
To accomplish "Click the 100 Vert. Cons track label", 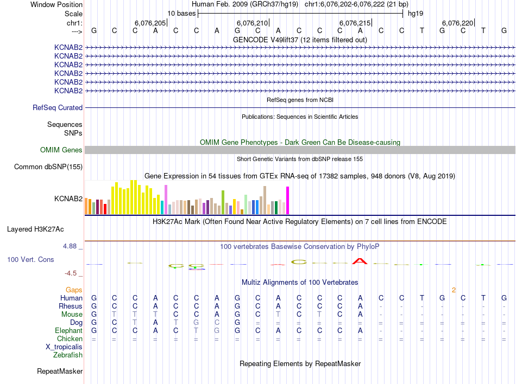I will click(30, 259).
